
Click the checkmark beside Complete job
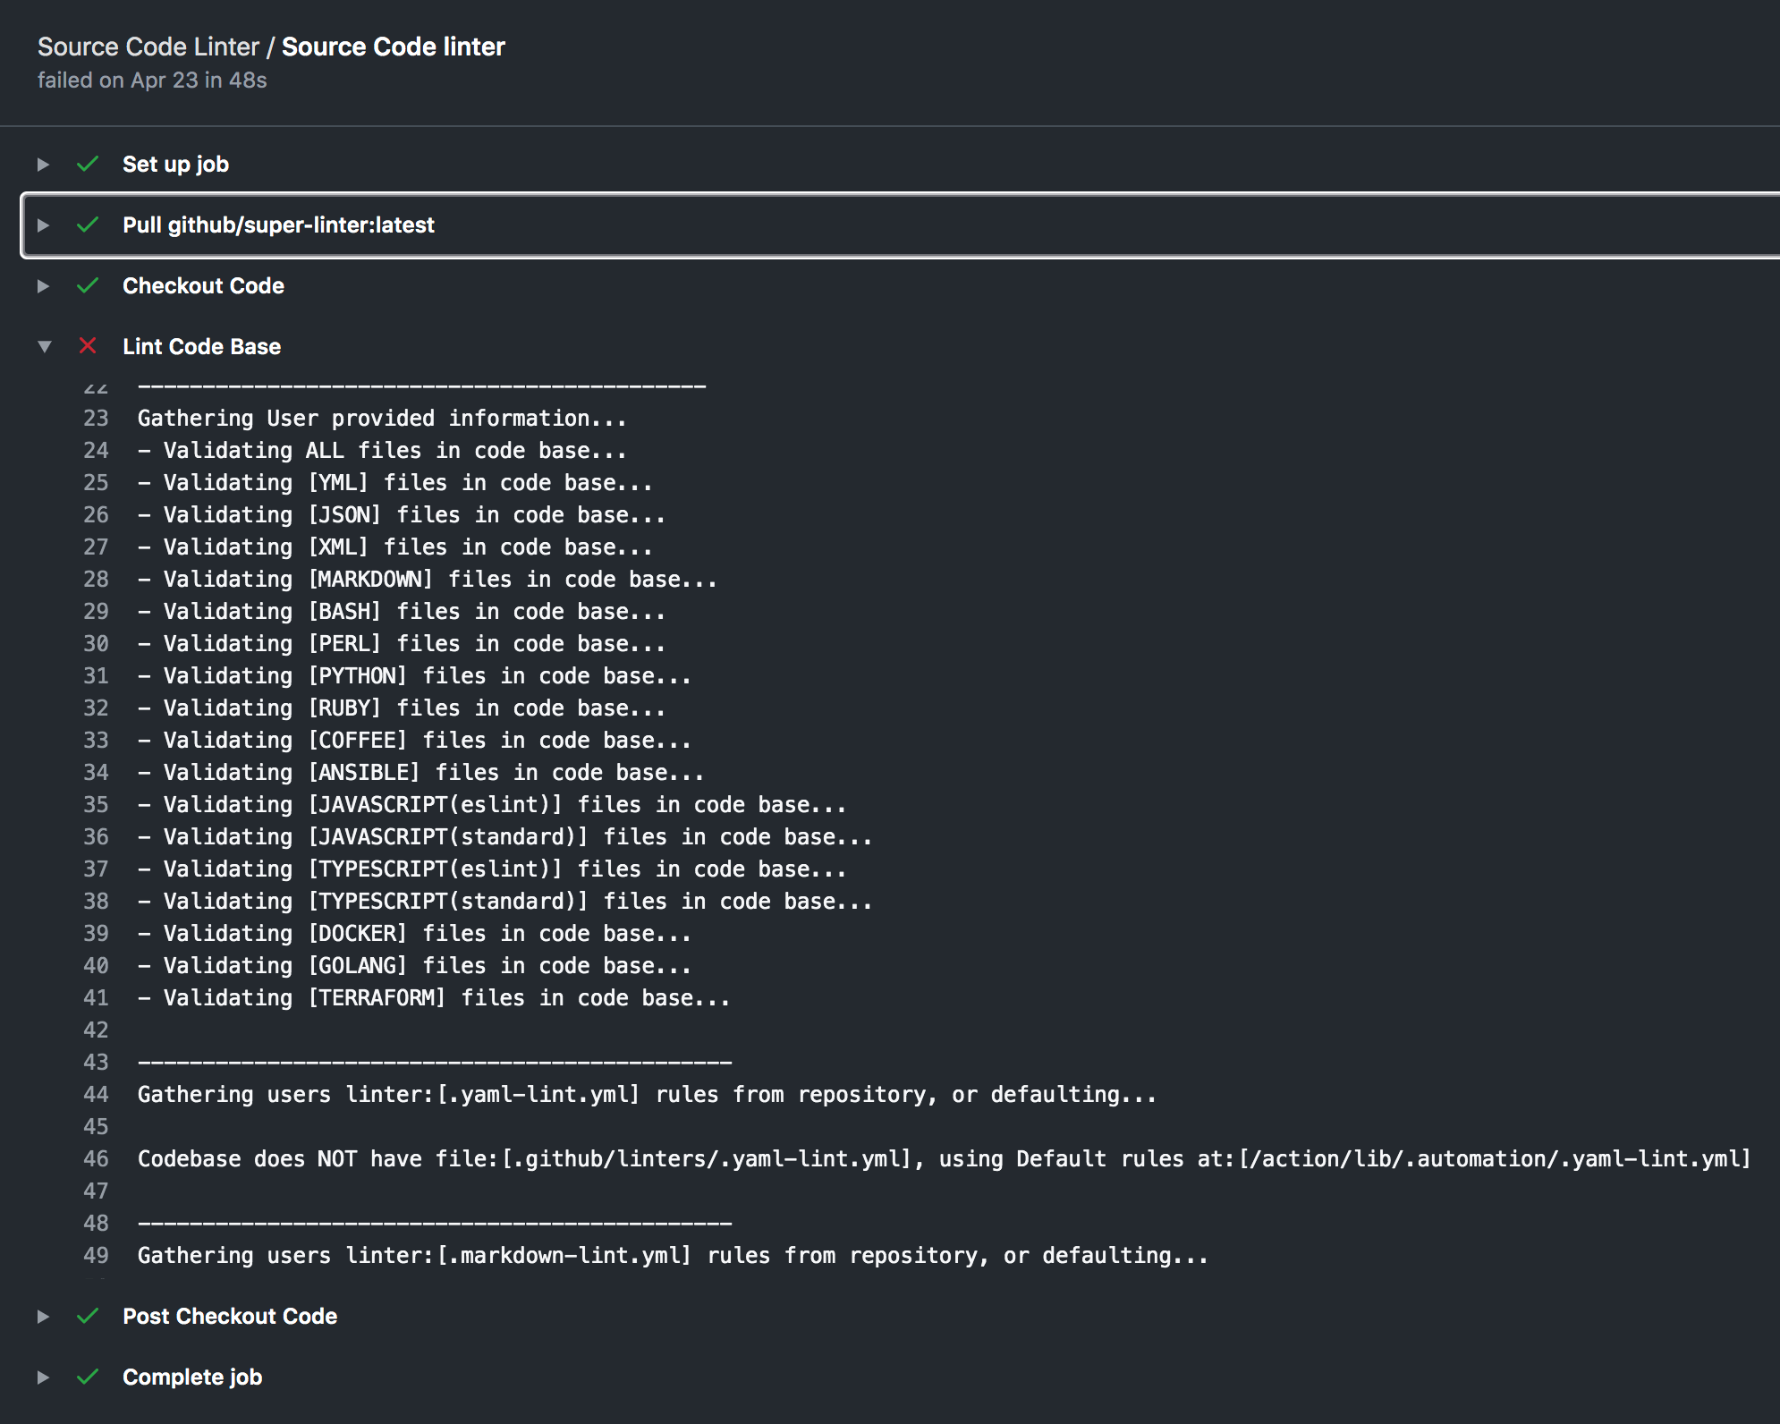tap(89, 1377)
